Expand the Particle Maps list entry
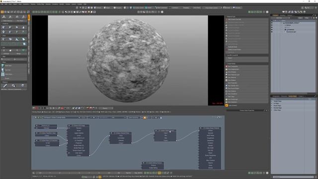This screenshot has height=179, width=318. [x=272, y=108]
